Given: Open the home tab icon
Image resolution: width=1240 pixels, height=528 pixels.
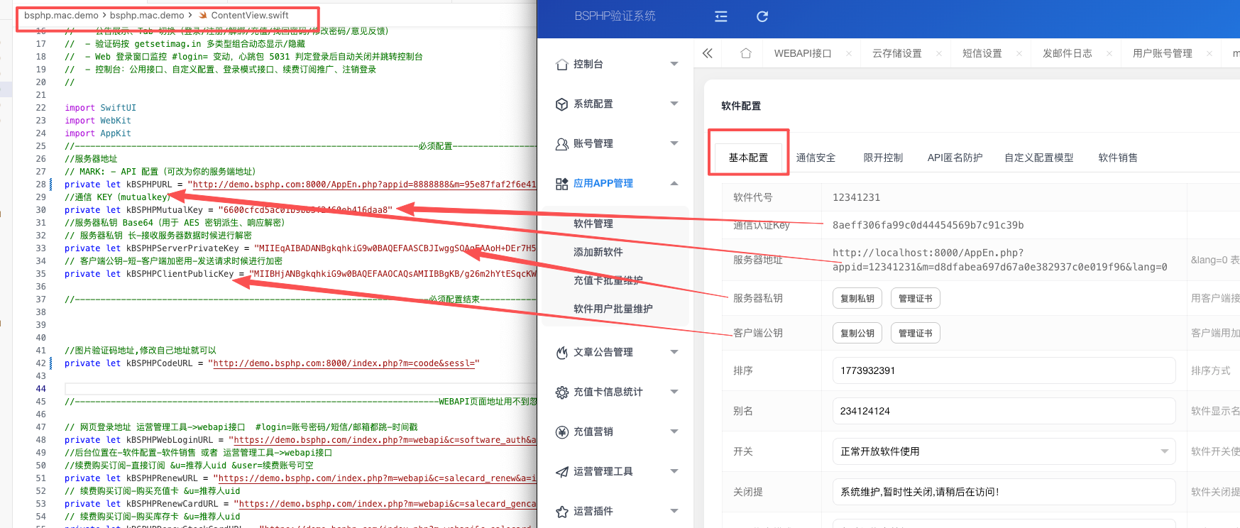Looking at the screenshot, I should click(x=745, y=53).
